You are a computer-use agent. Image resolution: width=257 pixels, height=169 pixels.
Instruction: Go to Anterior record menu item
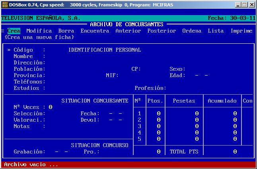pos(128,31)
